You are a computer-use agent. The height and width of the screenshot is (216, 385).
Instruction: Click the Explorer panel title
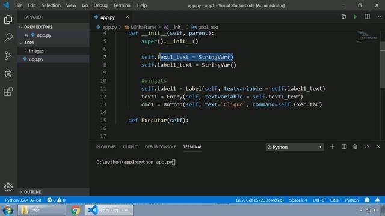pos(33,17)
